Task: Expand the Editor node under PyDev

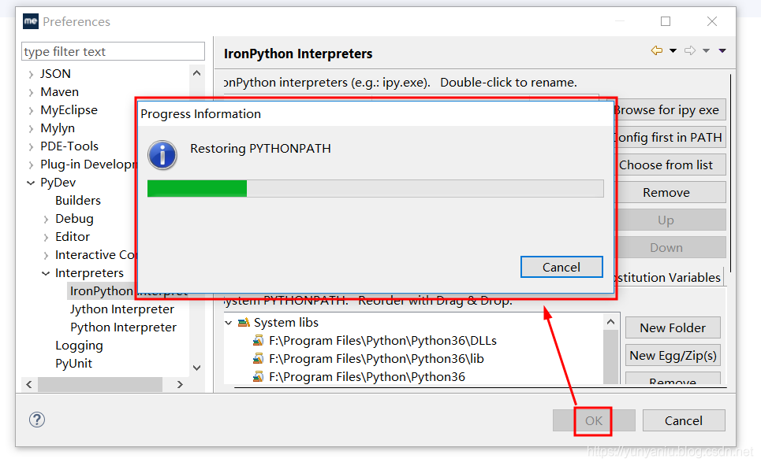Action: pyautogui.click(x=46, y=237)
